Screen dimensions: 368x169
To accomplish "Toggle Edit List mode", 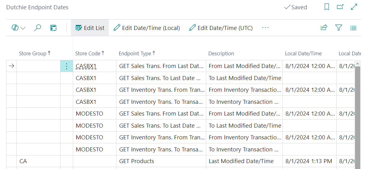I will click(x=90, y=28).
